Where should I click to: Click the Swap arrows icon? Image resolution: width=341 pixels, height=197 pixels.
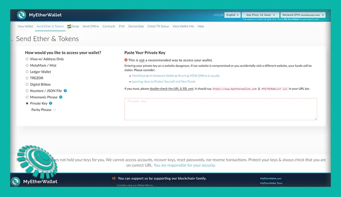(x=69, y=26)
